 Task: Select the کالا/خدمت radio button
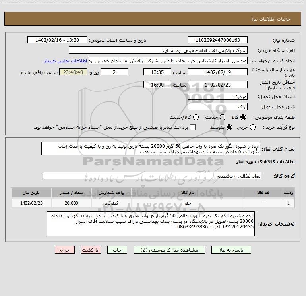point(196,117)
